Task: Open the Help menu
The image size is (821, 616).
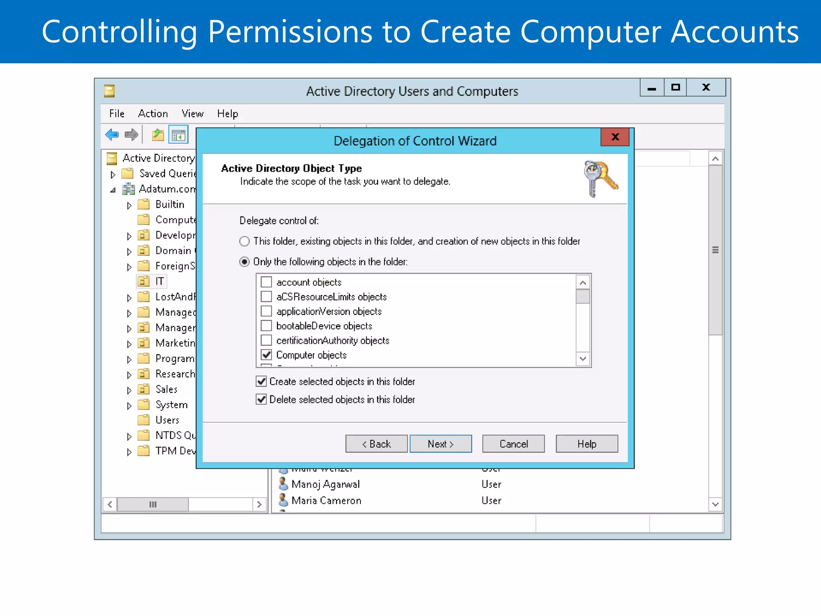Action: click(x=227, y=114)
